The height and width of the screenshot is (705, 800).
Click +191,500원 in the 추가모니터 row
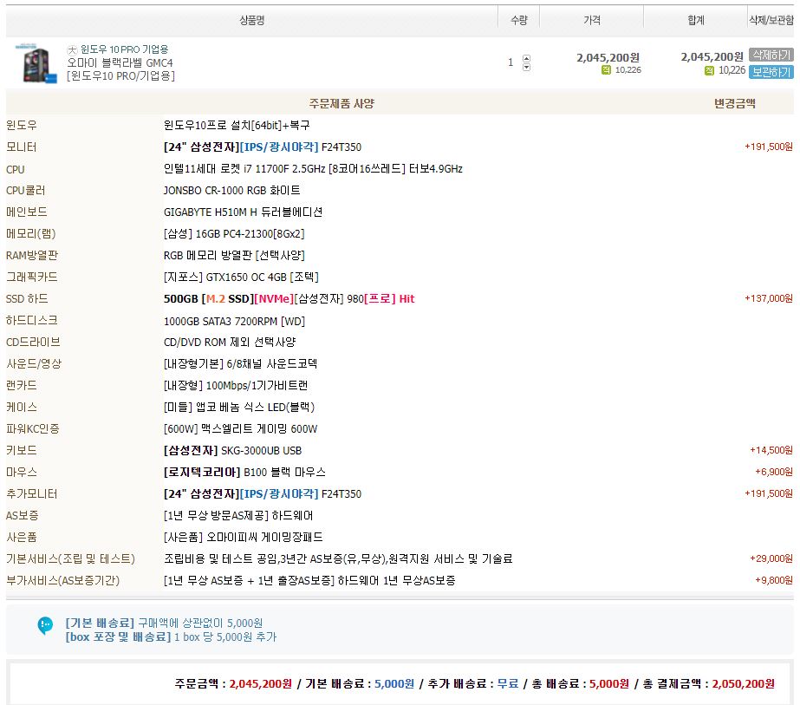click(769, 493)
